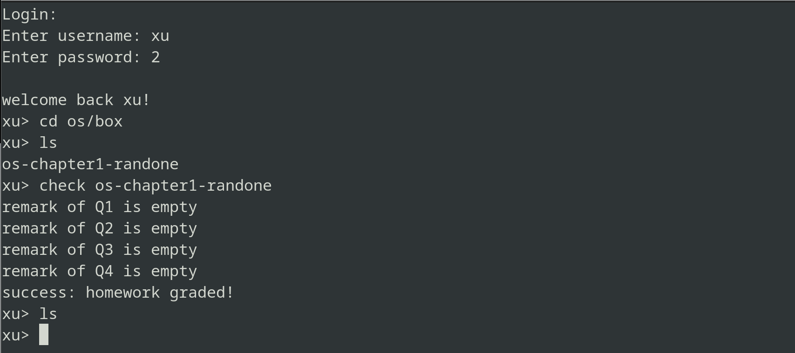Click the username value 'xu'
The image size is (795, 353).
coord(160,36)
